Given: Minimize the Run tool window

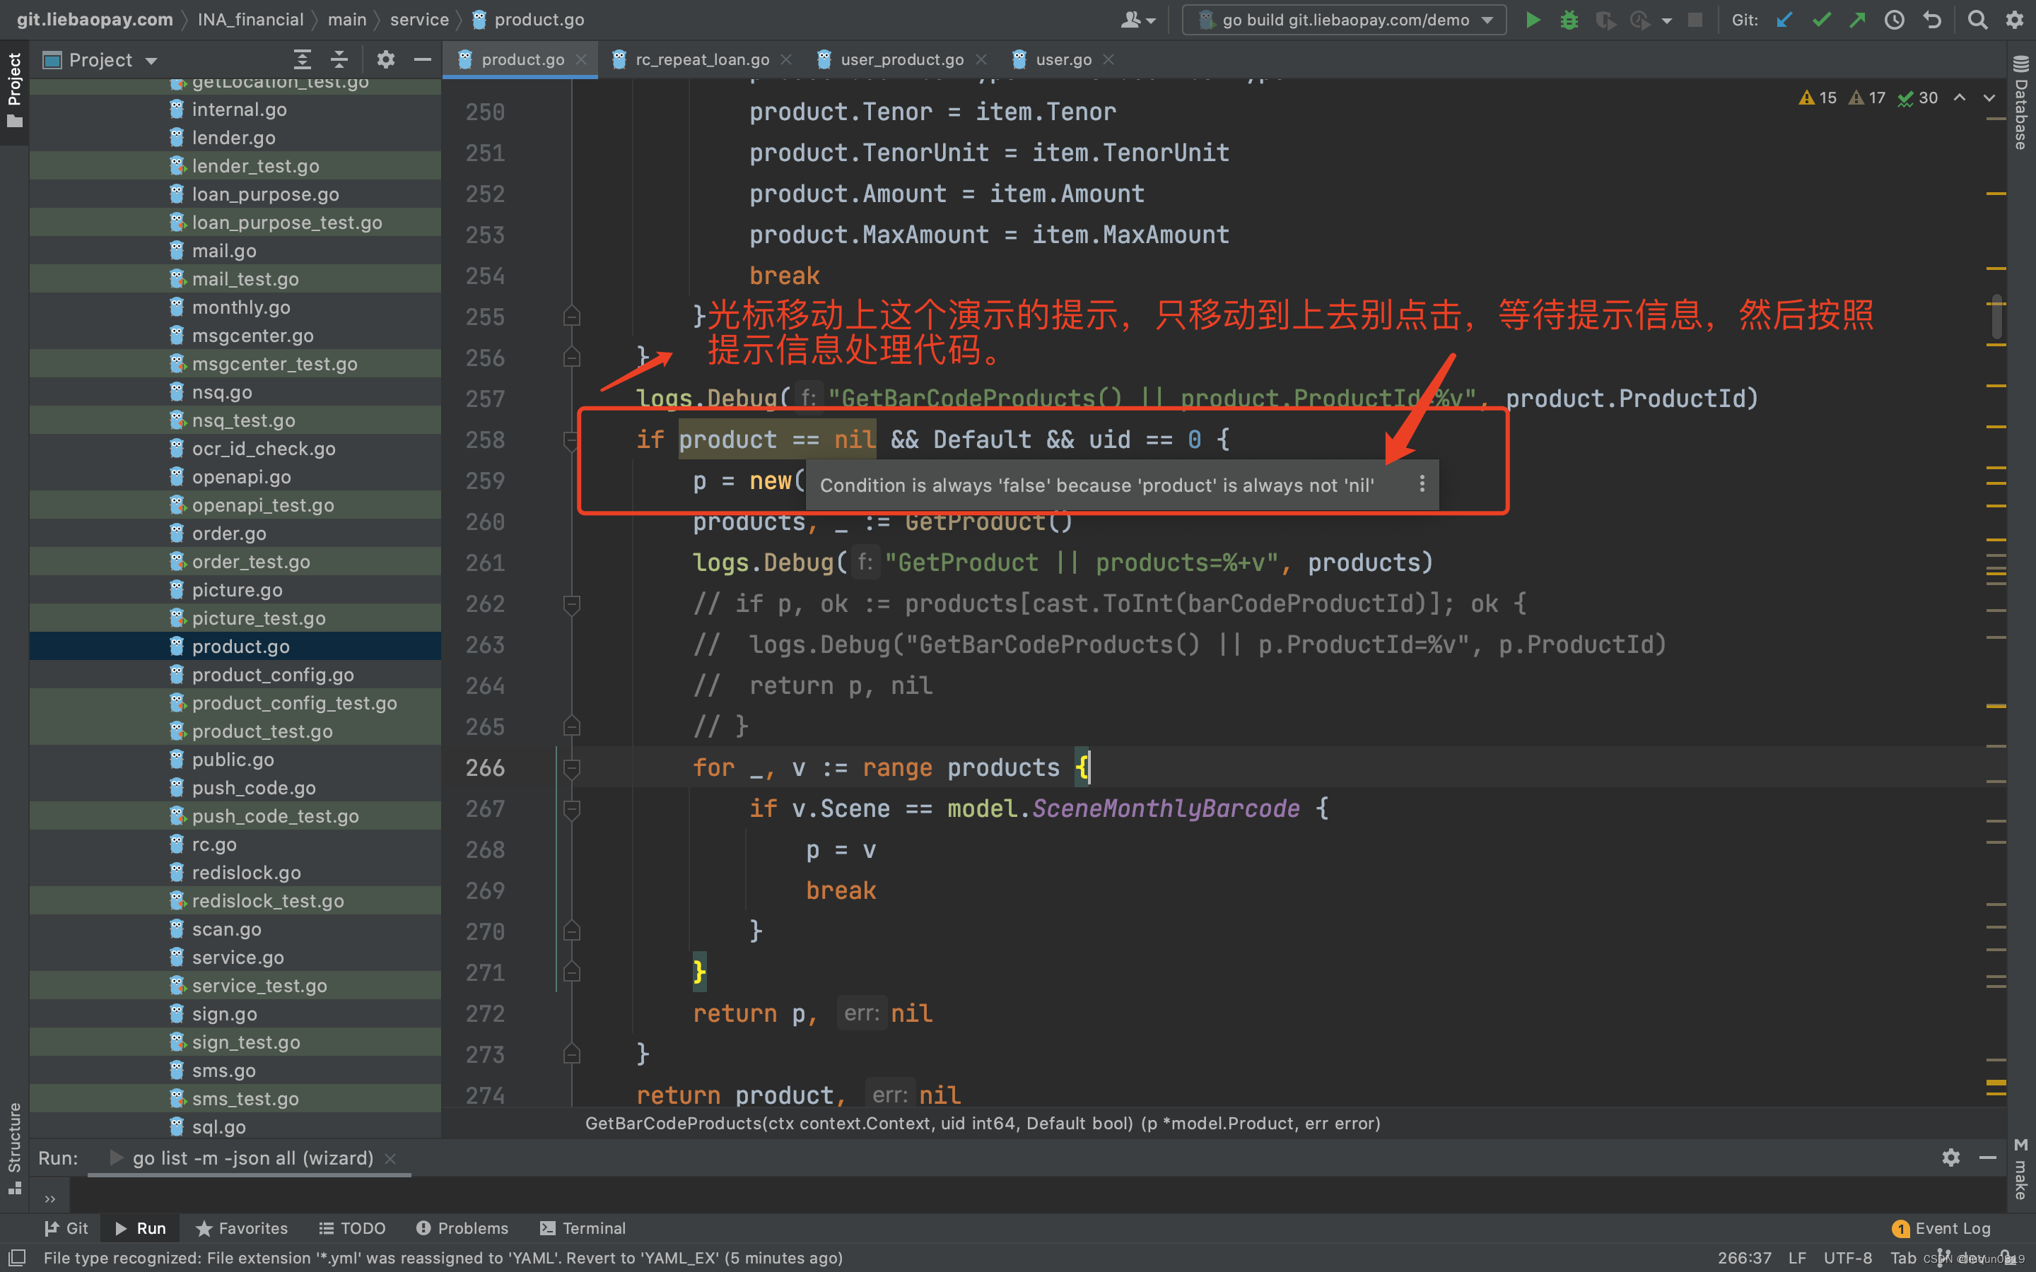Looking at the screenshot, I should [1988, 1158].
